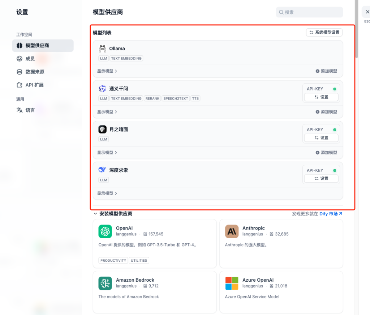370x315 pixels.
Task: Open 模型供应商 settings page
Action: [x=43, y=46]
